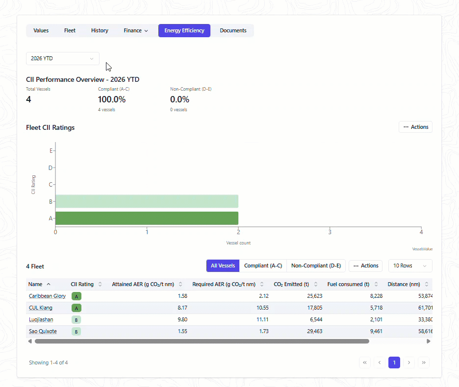The height and width of the screenshot is (387, 459).
Task: Click the dark green A rating bar
Action: pos(147,218)
